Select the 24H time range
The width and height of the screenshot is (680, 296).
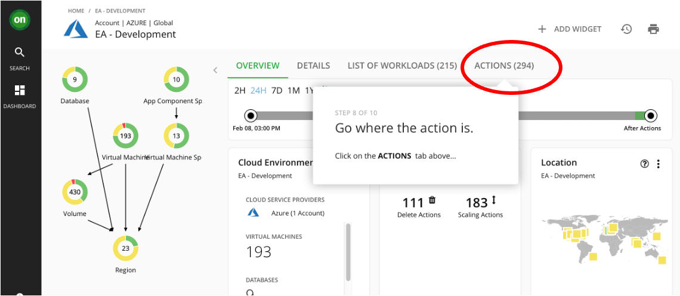(258, 91)
